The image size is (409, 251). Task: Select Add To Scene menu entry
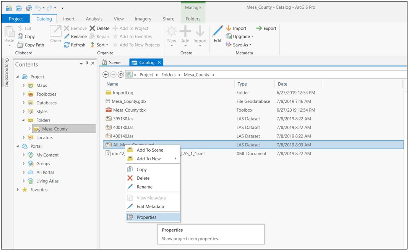click(149, 150)
